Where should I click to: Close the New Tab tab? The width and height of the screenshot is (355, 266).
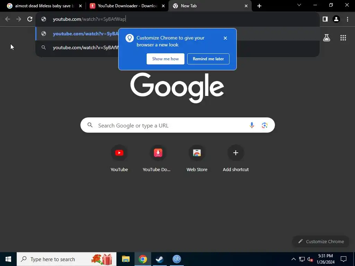tap(246, 6)
